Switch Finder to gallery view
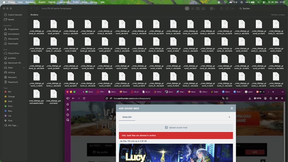Screen dimensions: 288x162 (203, 8)
